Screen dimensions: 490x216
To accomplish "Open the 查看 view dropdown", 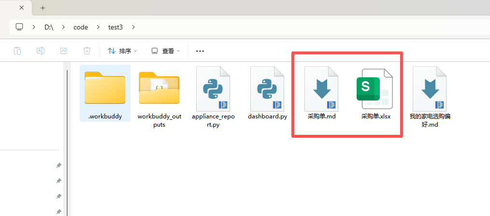I will coord(166,51).
